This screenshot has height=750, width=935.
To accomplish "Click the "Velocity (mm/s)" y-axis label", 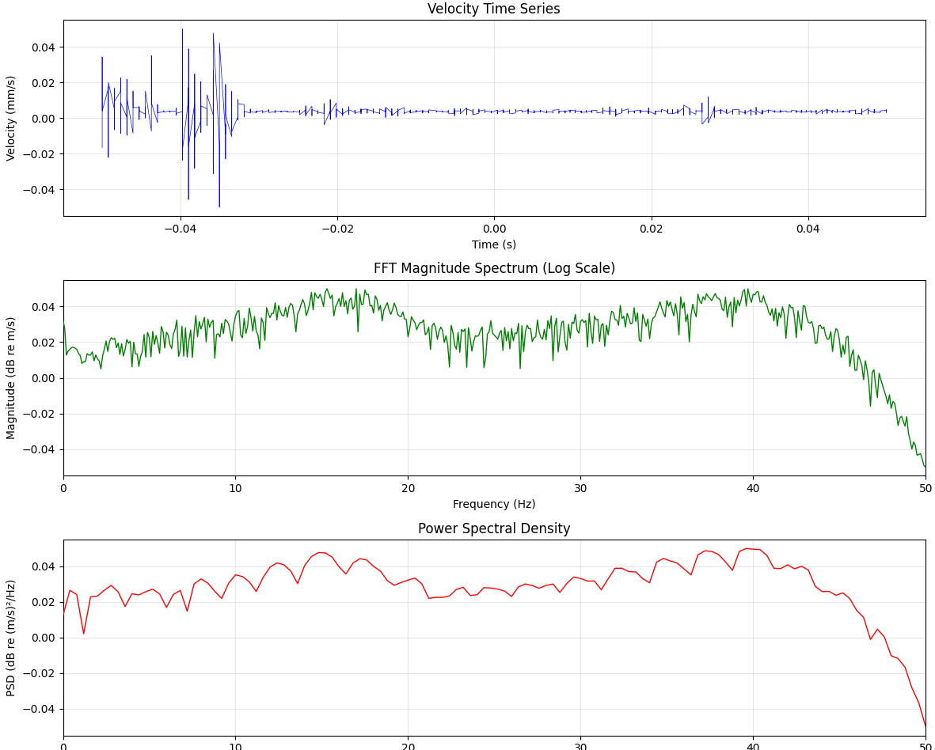I will (x=11, y=118).
